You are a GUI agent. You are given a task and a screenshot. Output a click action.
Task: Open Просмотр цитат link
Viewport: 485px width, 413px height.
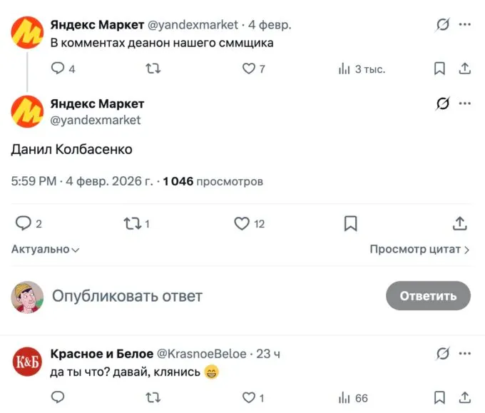point(419,250)
